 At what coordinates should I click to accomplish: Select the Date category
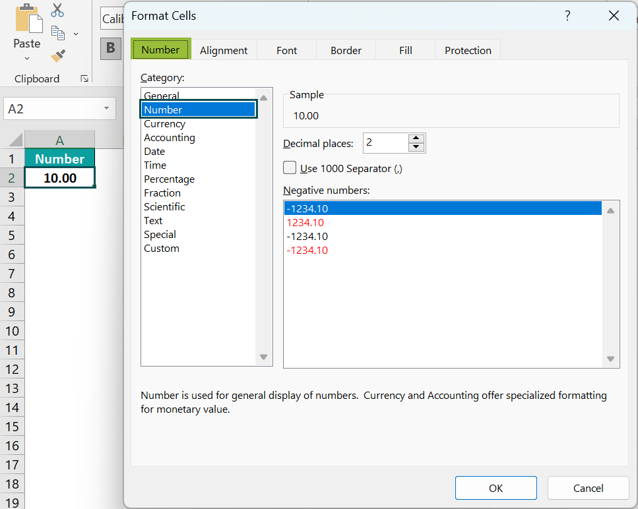(199, 151)
